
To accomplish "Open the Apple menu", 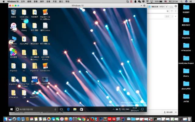I will click(4, 2).
